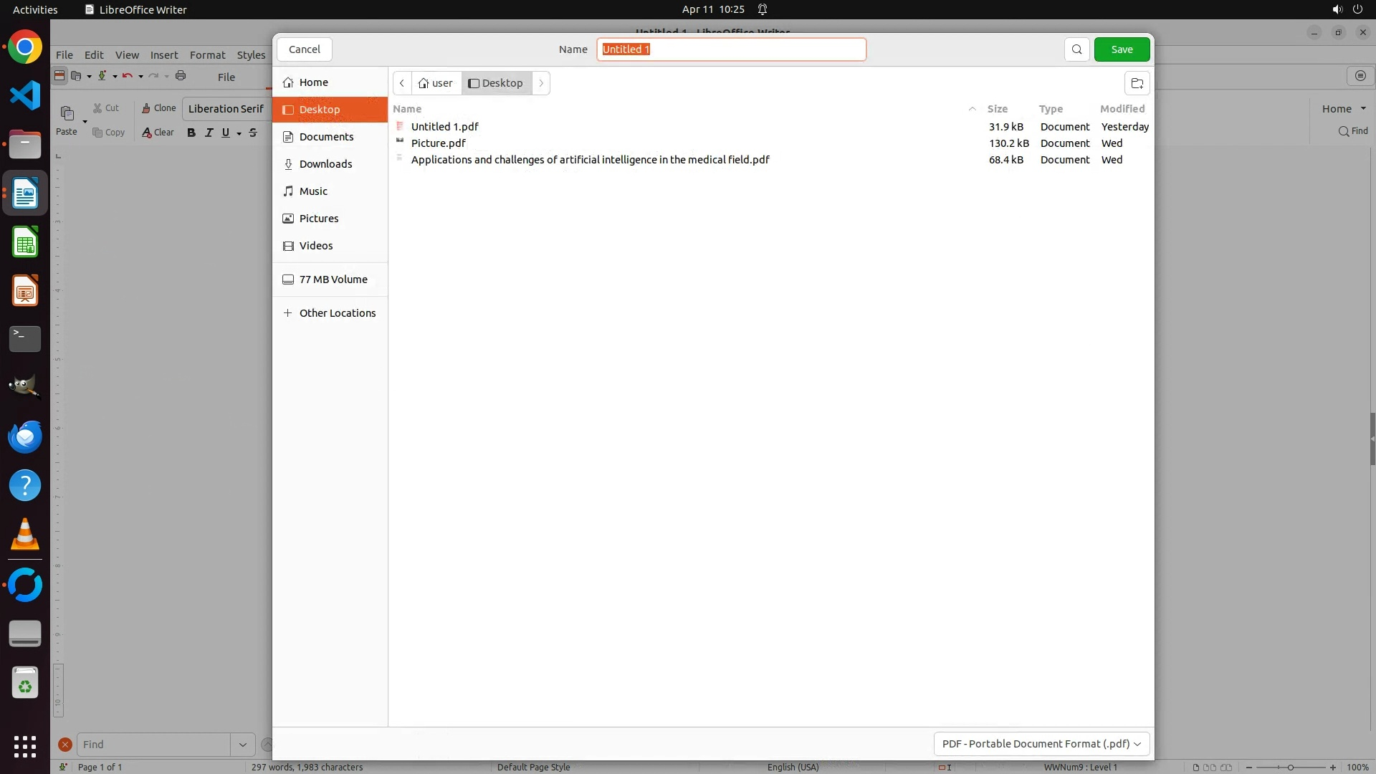Image resolution: width=1376 pixels, height=774 pixels.
Task: Click the search icon in save dialog
Action: (1076, 49)
